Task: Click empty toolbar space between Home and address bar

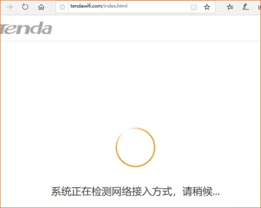Action: tap(50, 7)
